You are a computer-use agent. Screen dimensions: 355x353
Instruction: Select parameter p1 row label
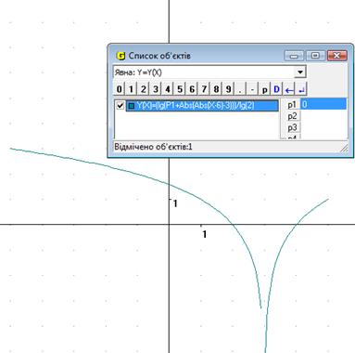(292, 105)
